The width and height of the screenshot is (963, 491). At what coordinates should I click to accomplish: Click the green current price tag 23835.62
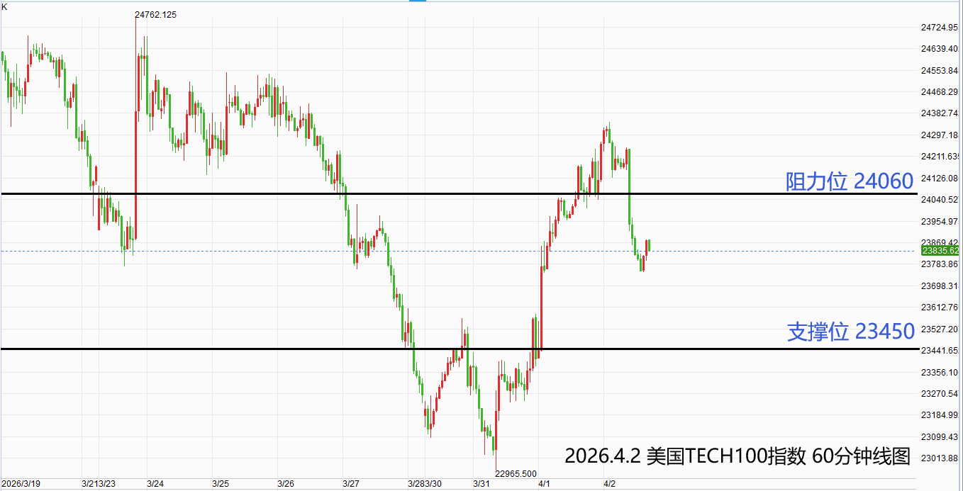tap(940, 251)
